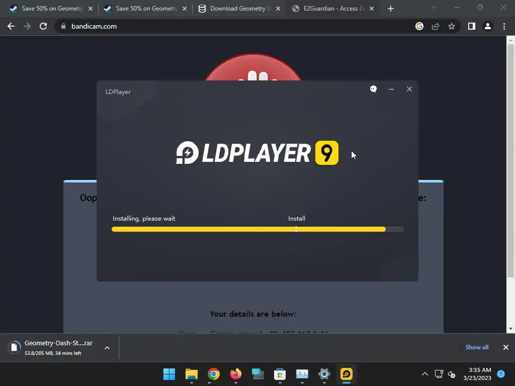Close the downloads bar
The width and height of the screenshot is (515, 386).
(x=506, y=347)
